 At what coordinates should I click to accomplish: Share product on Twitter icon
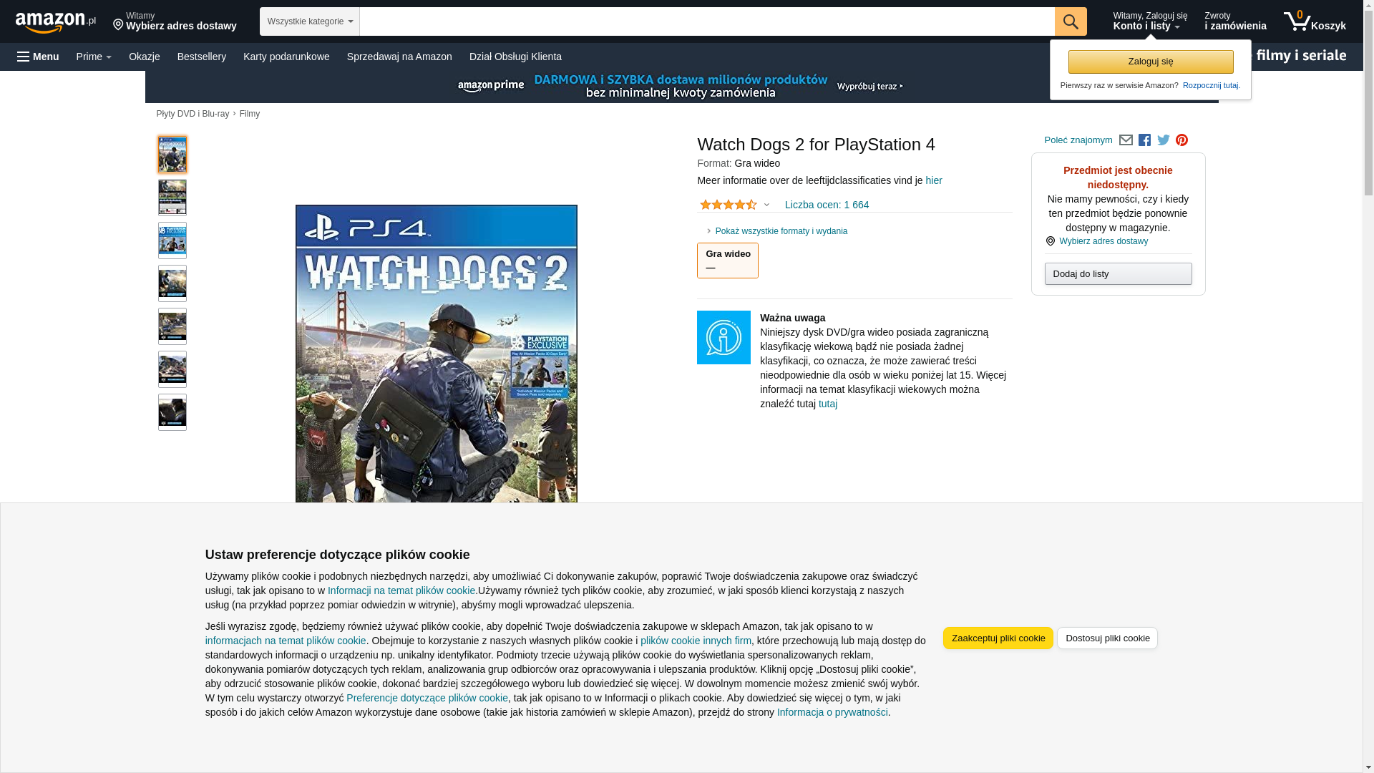point(1163,140)
